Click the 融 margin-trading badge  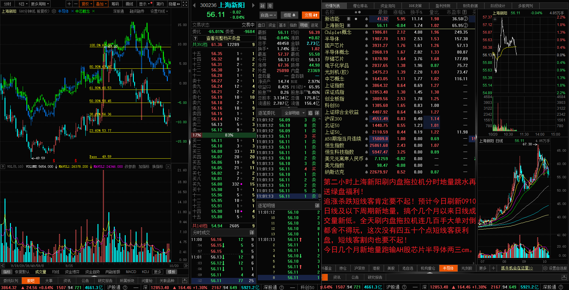263,6
